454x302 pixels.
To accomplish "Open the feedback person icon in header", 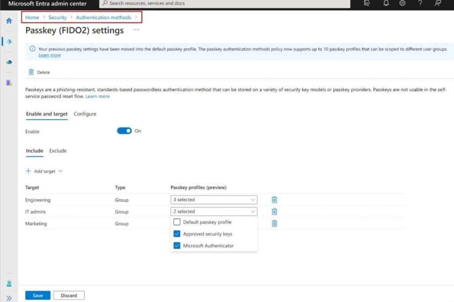I will tap(437, 3).
